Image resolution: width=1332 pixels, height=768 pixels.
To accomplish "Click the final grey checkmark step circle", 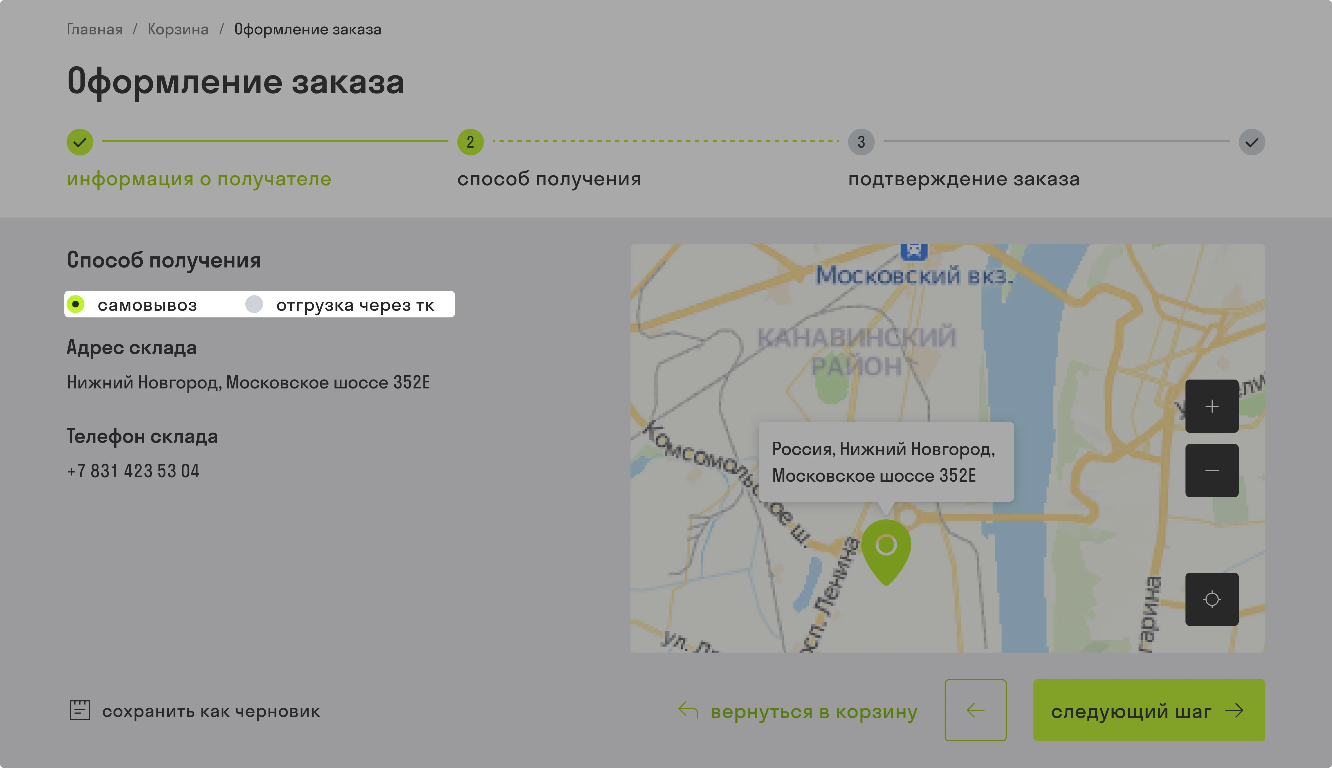I will tap(1252, 142).
